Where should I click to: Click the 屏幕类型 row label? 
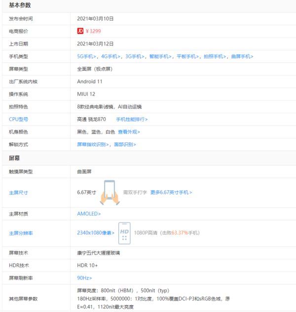18,69
